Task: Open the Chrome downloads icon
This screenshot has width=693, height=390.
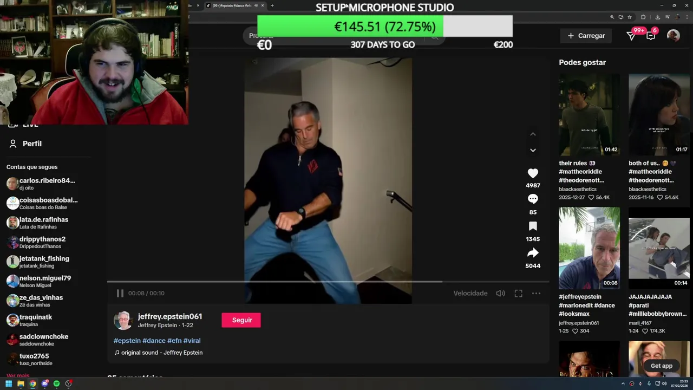Action: click(x=657, y=17)
